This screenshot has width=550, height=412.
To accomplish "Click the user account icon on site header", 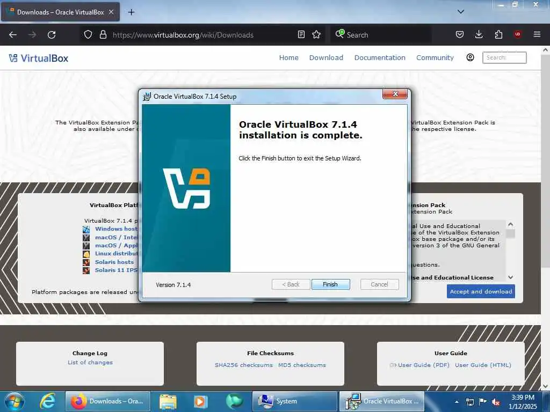I will coord(471,57).
